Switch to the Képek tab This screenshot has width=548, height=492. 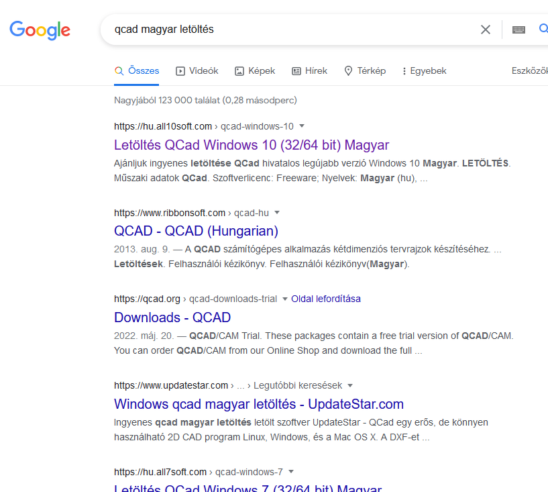pyautogui.click(x=255, y=71)
